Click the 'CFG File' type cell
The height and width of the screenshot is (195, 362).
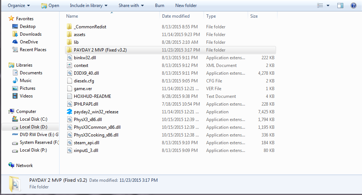click(214, 81)
